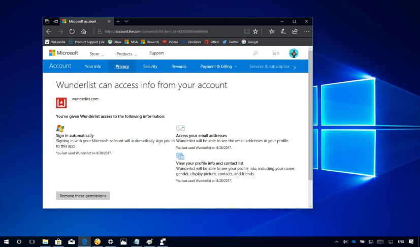Click ENG language indicator
Screen dimensions: 420x247
coord(401,241)
